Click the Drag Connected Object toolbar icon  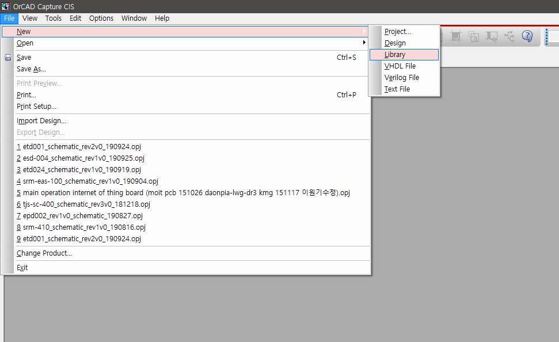492,36
